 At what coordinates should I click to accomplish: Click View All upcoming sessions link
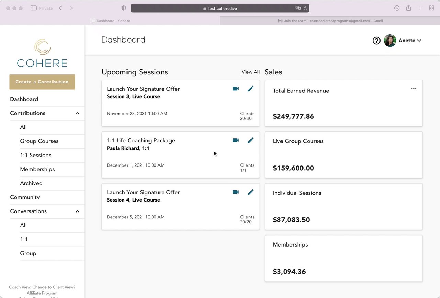point(250,72)
